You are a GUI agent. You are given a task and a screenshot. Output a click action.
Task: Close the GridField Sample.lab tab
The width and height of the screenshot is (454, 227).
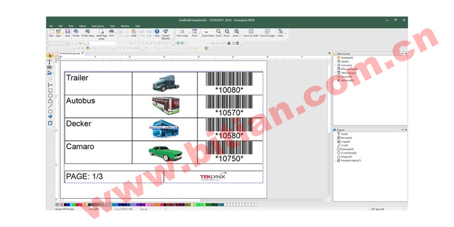pyautogui.click(x=83, y=53)
